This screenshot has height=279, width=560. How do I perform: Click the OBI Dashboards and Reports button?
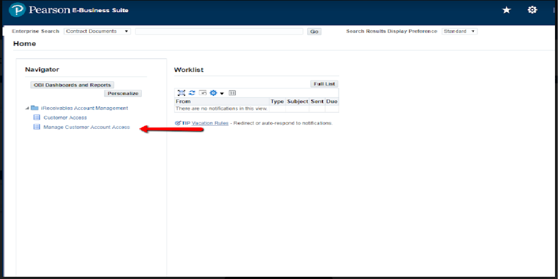[72, 85]
